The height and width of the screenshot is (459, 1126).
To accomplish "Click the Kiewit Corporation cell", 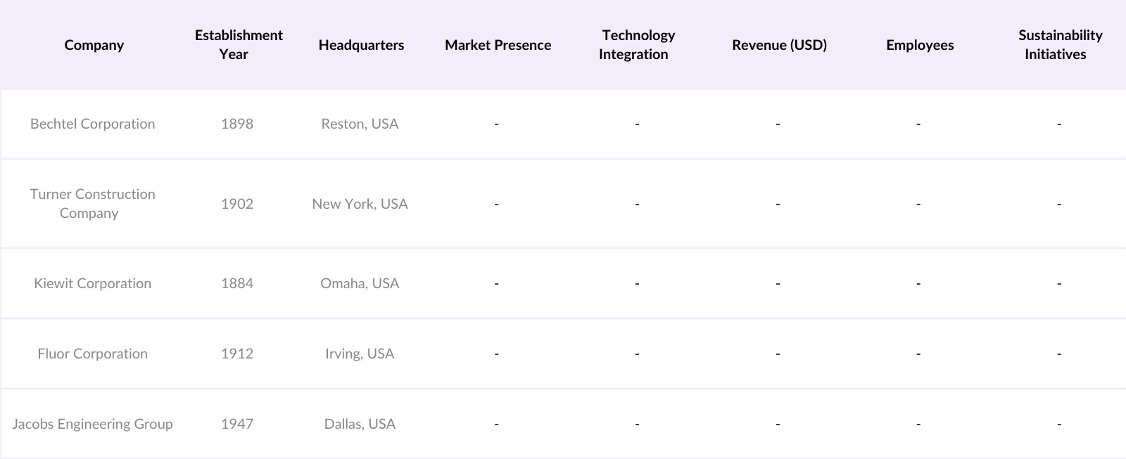I will point(92,283).
